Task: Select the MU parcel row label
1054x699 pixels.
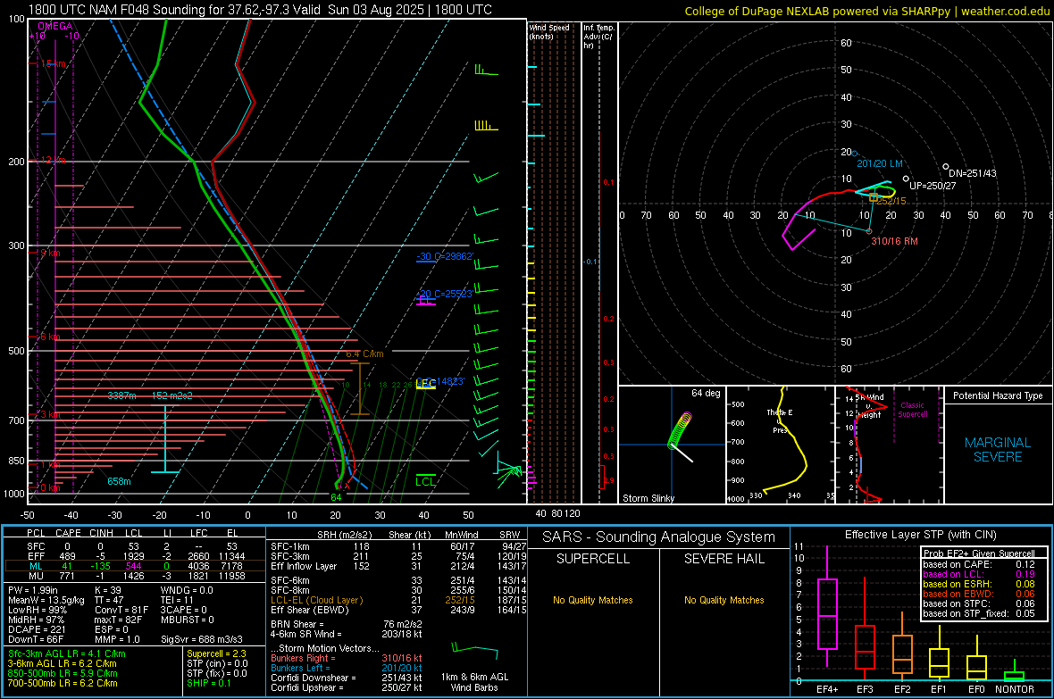Action: point(37,576)
